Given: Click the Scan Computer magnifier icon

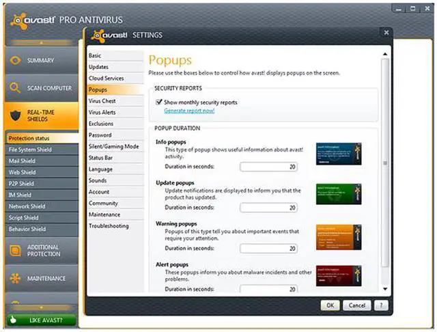Looking at the screenshot, I should pyautogui.click(x=15, y=88).
